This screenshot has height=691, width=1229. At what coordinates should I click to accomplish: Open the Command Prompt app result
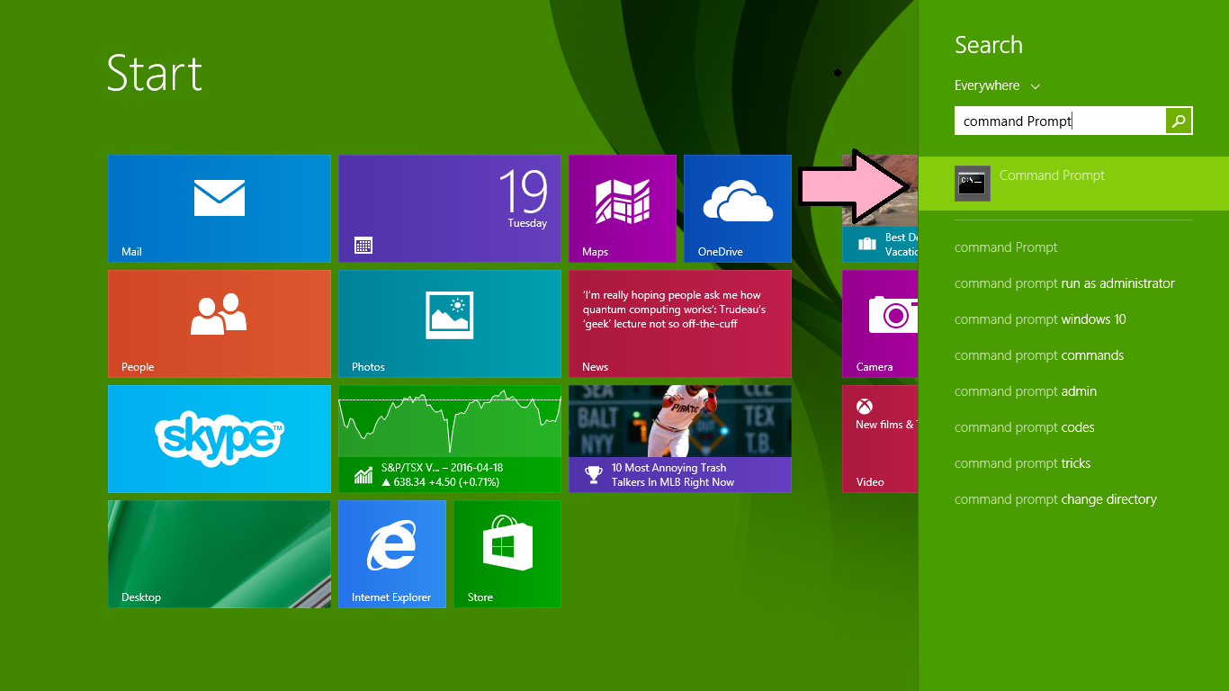(1073, 184)
